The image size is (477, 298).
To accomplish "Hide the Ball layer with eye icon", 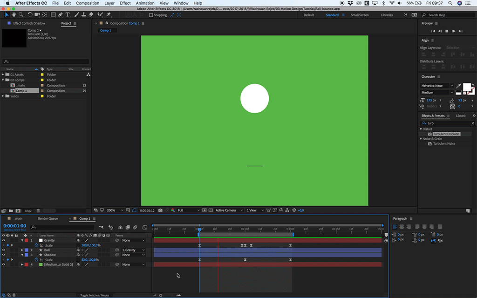I will [x=4, y=250].
